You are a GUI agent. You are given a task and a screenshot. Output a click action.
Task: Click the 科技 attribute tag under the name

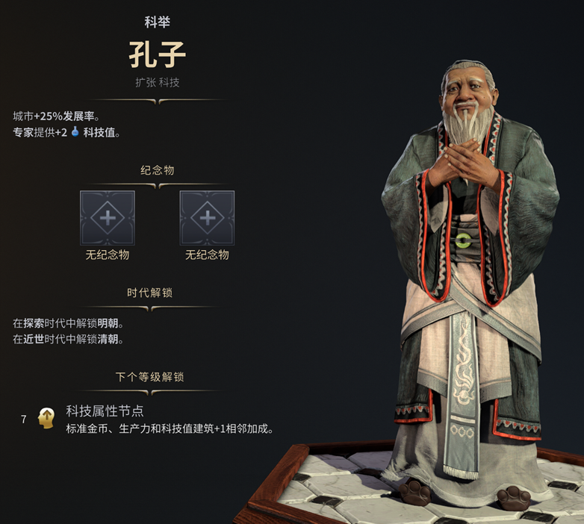click(x=169, y=82)
